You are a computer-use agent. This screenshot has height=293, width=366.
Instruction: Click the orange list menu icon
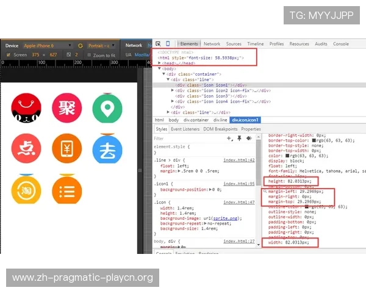click(66, 189)
